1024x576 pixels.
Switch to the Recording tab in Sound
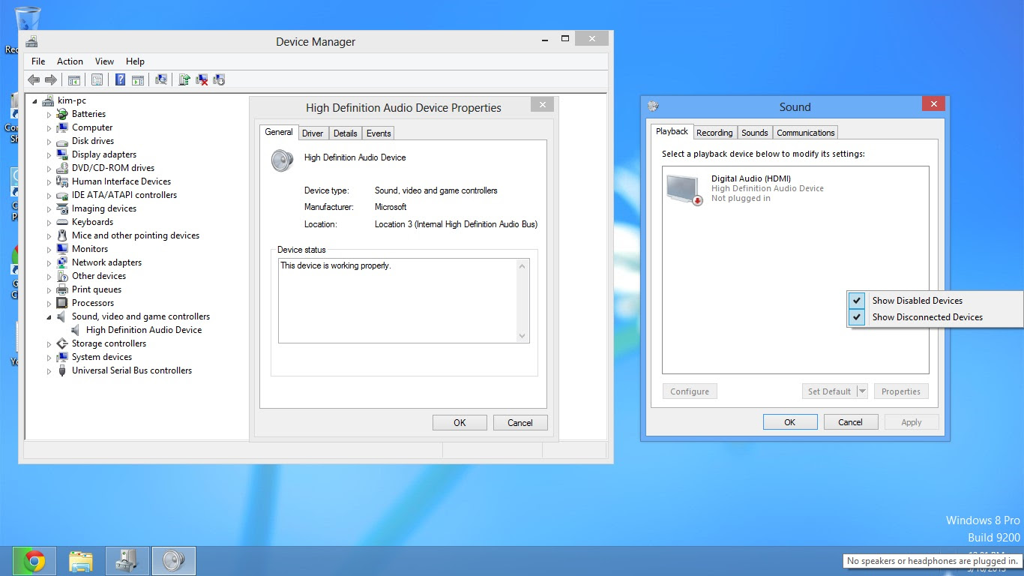click(x=714, y=133)
